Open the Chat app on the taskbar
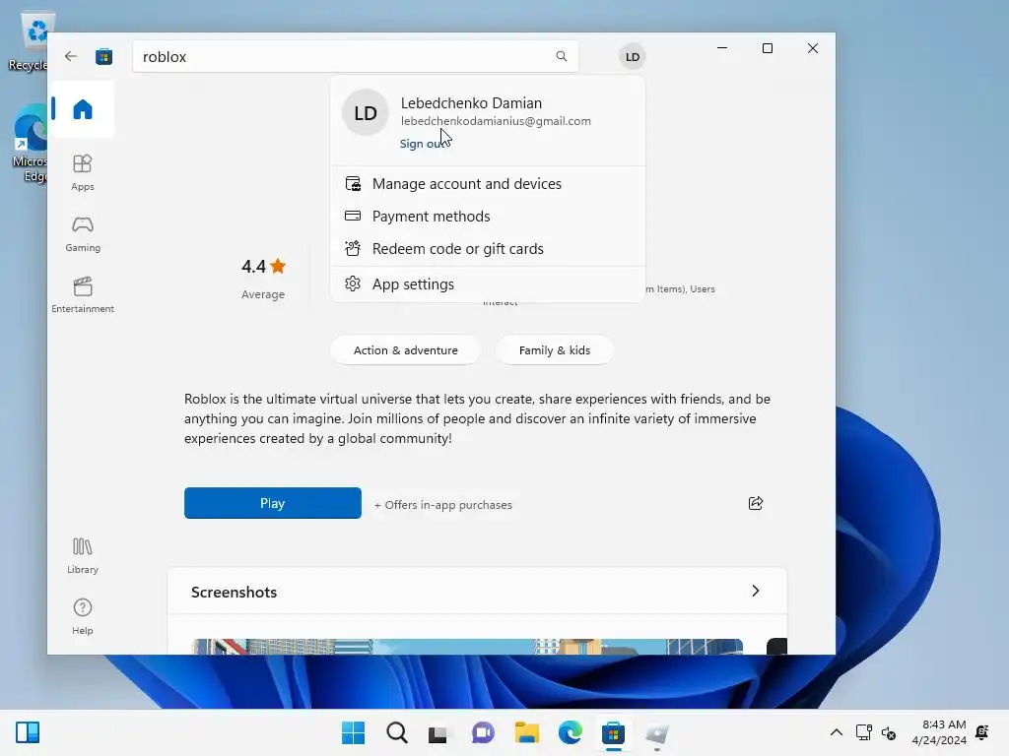1009x756 pixels. pyautogui.click(x=483, y=732)
